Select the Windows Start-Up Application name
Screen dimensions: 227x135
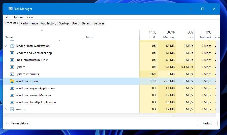click(36, 102)
